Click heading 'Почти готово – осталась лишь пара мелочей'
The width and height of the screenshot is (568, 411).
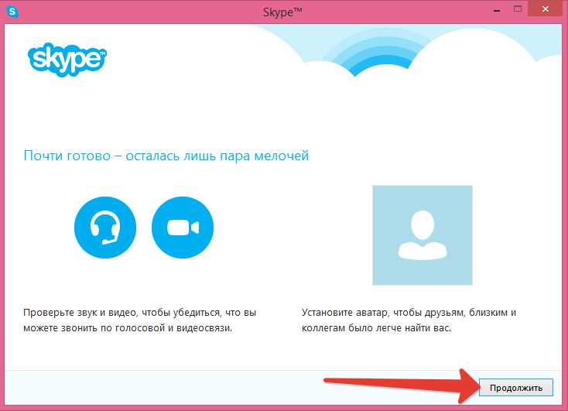(166, 156)
